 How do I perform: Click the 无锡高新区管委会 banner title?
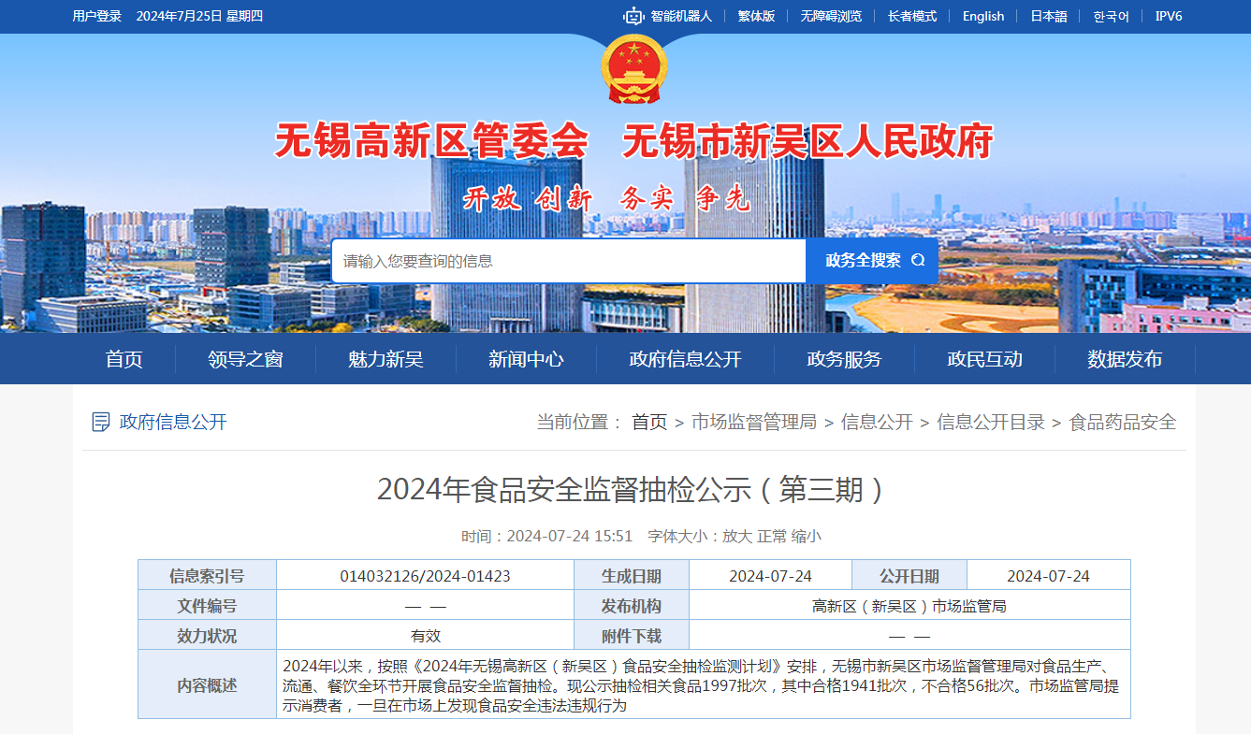[x=431, y=141]
